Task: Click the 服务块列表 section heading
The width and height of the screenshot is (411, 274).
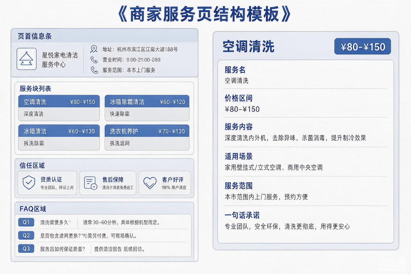Action: click(x=35, y=89)
